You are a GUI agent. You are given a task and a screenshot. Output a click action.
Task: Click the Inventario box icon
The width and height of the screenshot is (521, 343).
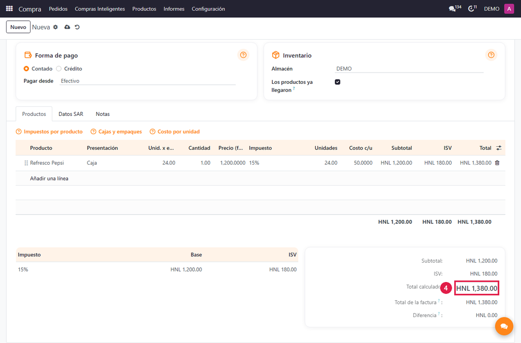tap(275, 55)
